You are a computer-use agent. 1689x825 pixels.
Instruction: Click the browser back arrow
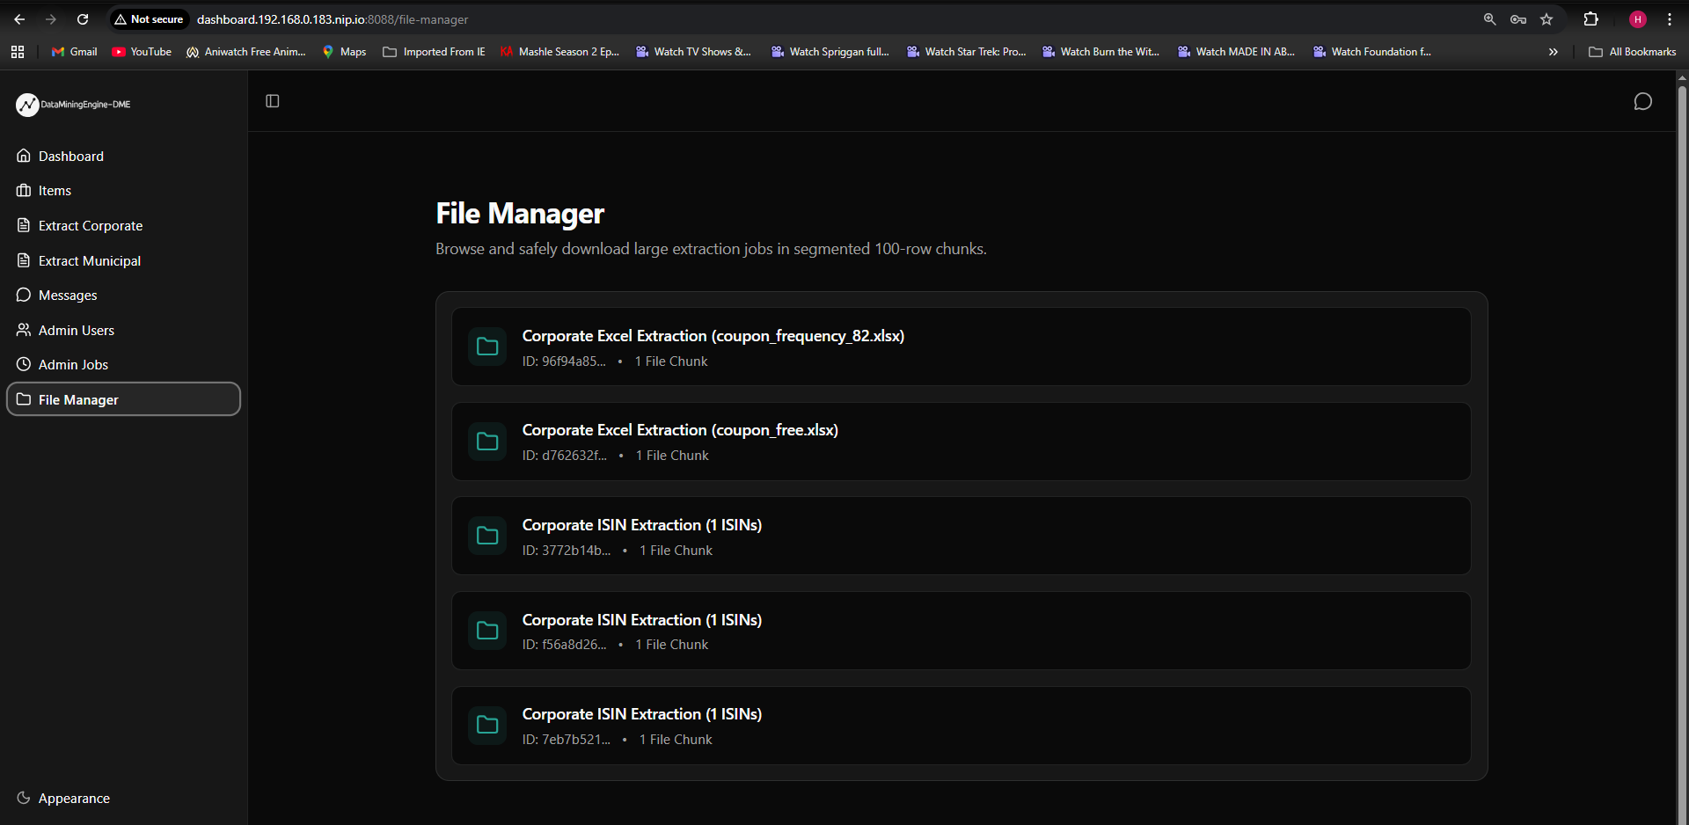[19, 19]
